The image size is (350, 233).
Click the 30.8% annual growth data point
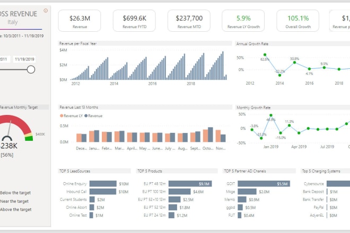tap(294, 62)
